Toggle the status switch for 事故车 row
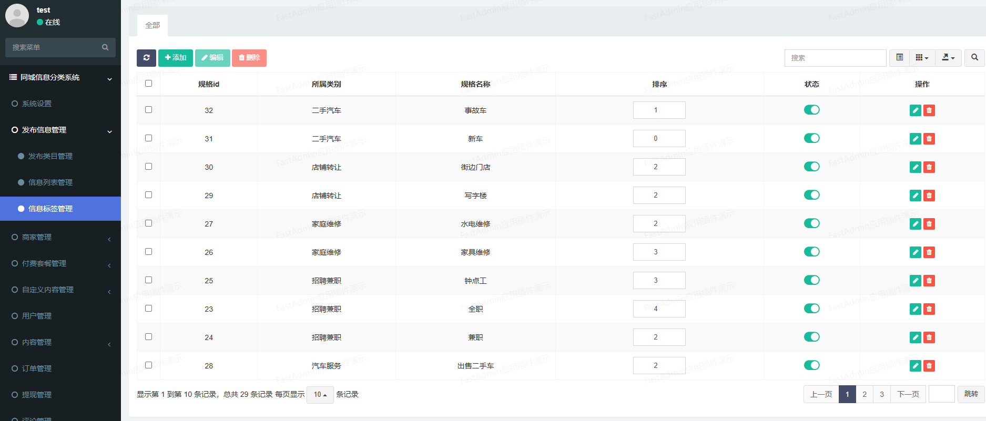Image resolution: width=986 pixels, height=421 pixels. tap(811, 110)
